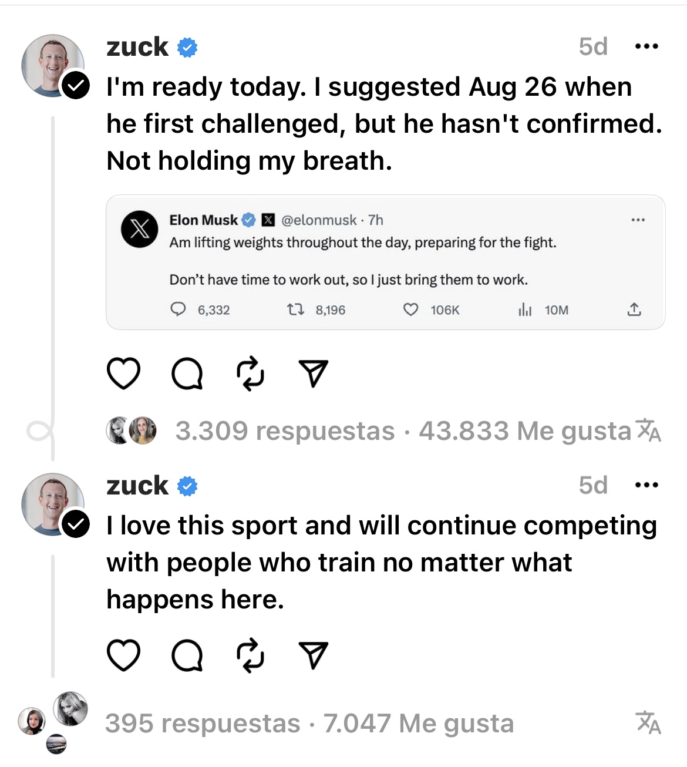Repost the second zuck post
This screenshot has height=767, width=687.
coord(250,655)
